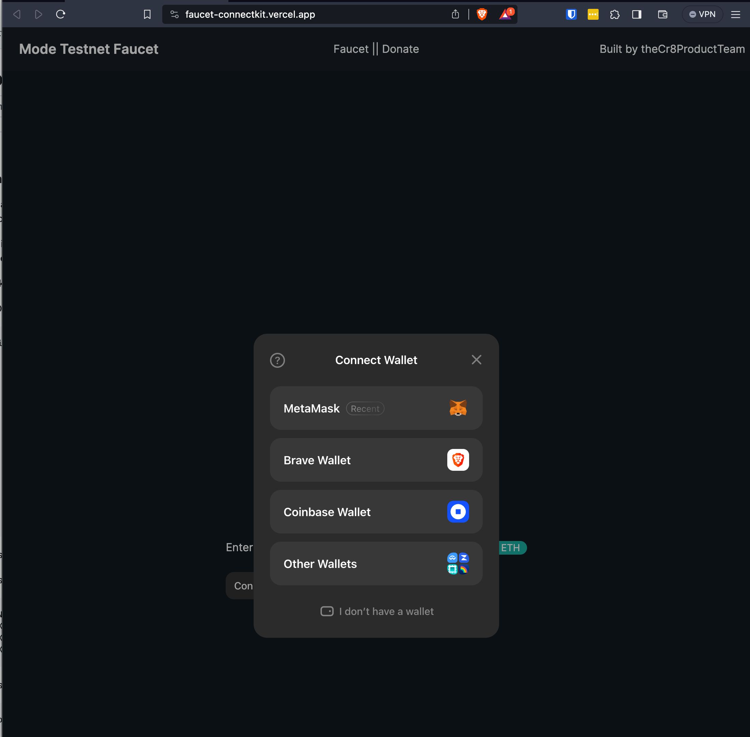Reload the faucet page

click(60, 15)
